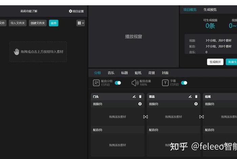Click the 配音音量 speaker icon

[x=135, y=83]
